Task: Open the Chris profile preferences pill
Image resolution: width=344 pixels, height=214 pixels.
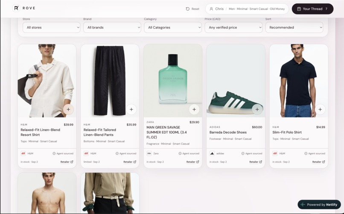Action: [x=247, y=9]
